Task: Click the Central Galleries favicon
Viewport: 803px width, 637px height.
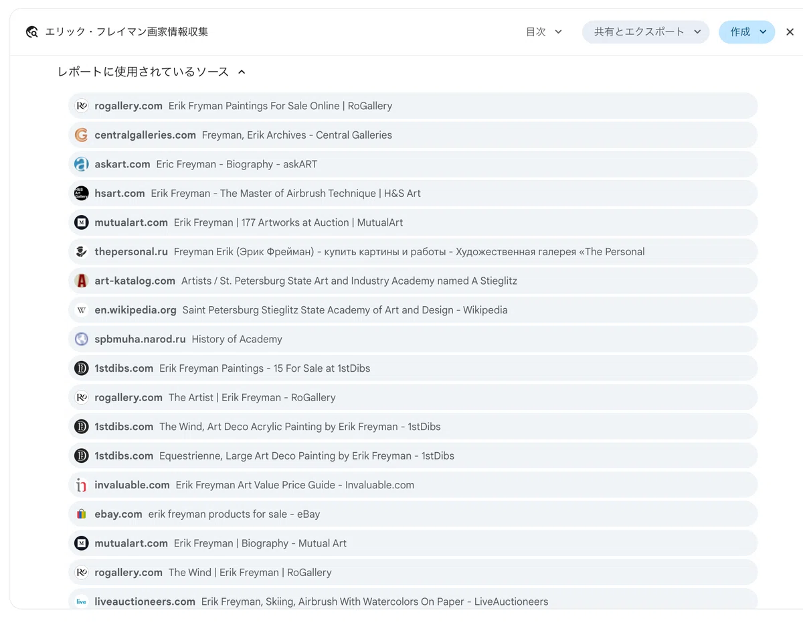Action: (x=82, y=135)
